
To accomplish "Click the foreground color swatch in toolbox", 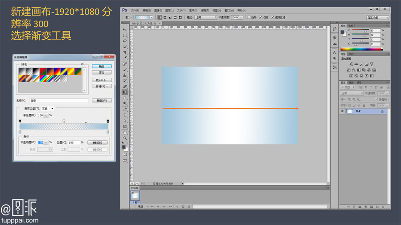I will (x=124, y=147).
